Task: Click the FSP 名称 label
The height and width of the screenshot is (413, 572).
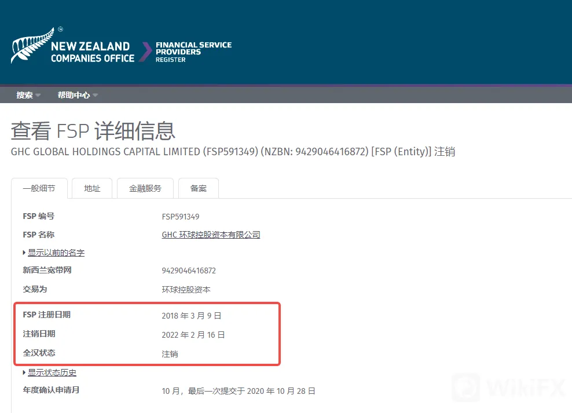Action: point(39,235)
